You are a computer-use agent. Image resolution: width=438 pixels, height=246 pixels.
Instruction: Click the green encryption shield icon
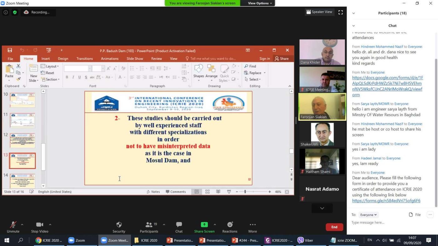click(15, 12)
